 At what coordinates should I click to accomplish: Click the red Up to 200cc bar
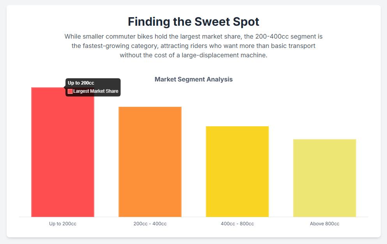[x=62, y=156]
